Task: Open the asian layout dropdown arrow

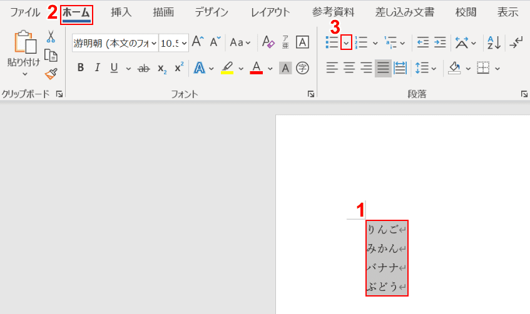Action: (474, 43)
